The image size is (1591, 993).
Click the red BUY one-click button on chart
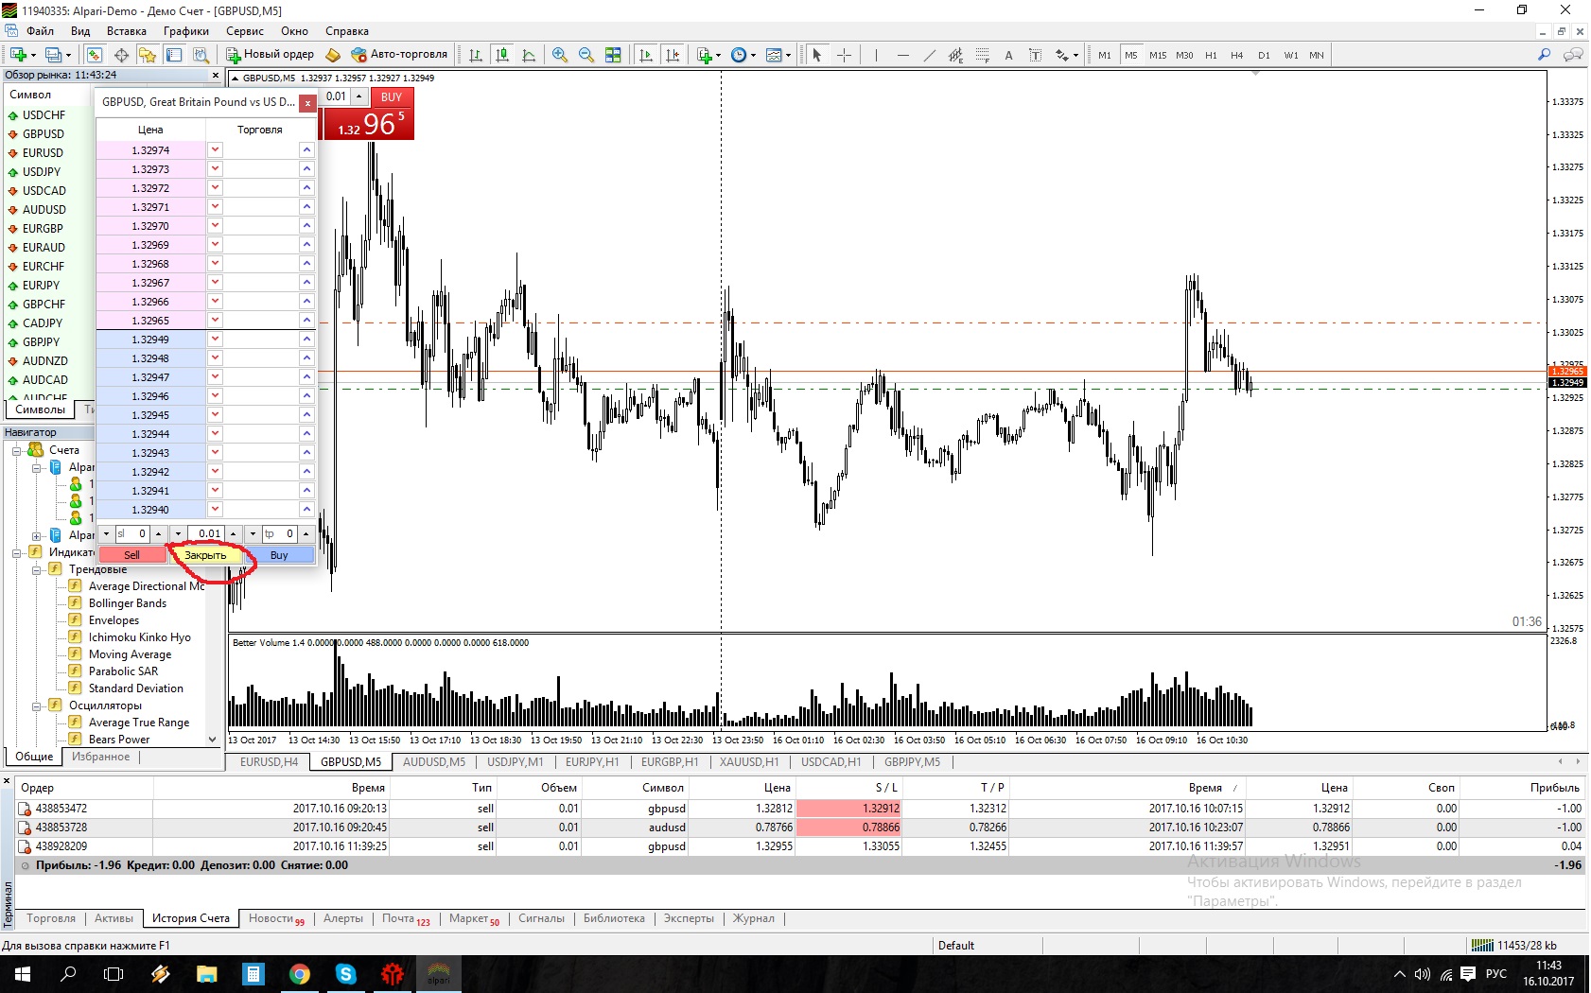392,96
